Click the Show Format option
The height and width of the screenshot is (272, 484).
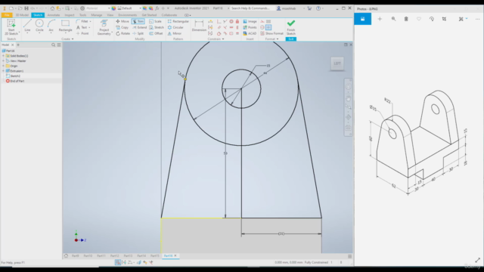click(x=271, y=33)
